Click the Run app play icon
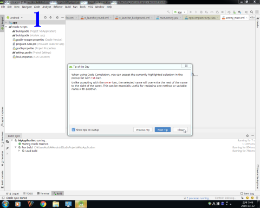Image resolution: width=260 pixels, height=208 pixels. [x=191, y=12]
